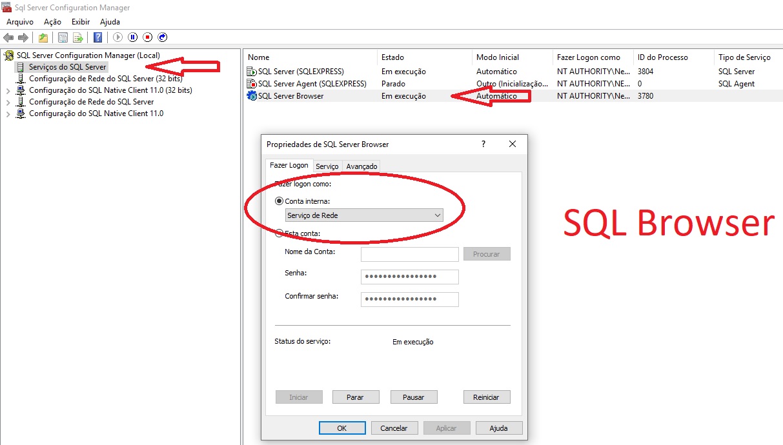Go up one level with folder icon
783x445 pixels.
point(43,37)
